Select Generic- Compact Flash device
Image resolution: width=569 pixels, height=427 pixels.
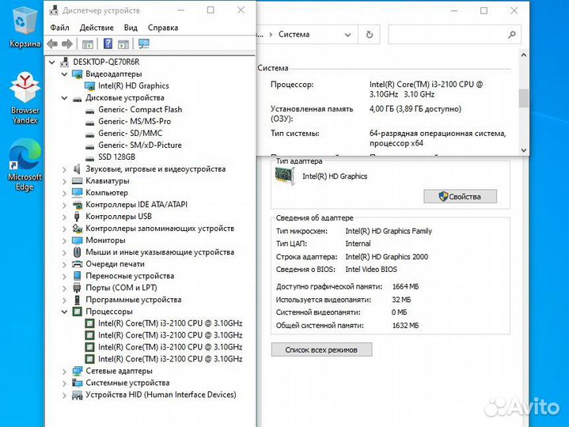click(x=140, y=109)
